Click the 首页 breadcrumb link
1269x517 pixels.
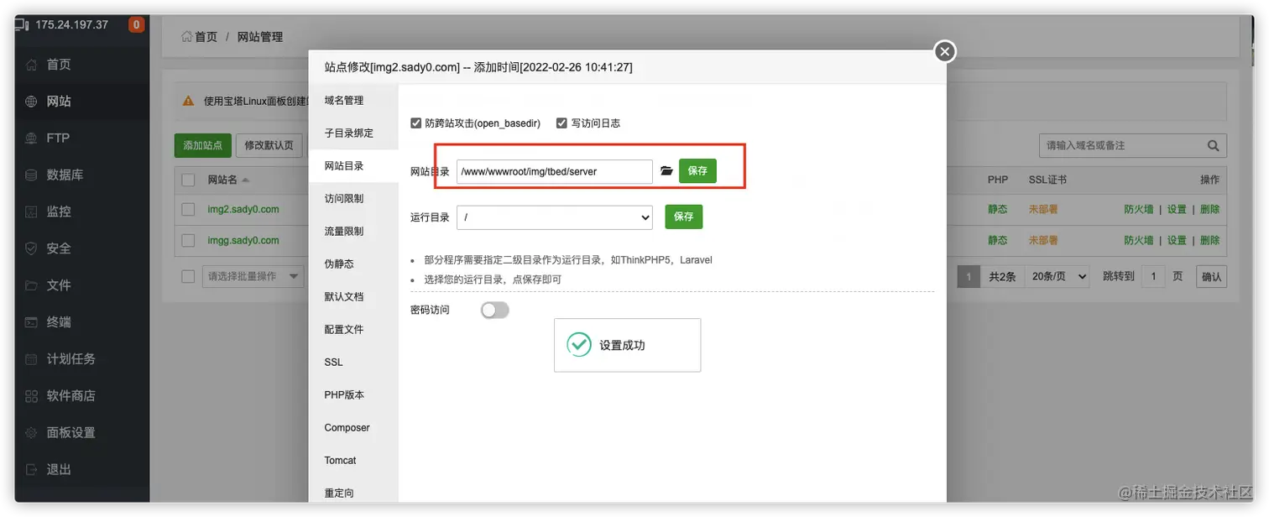(x=206, y=37)
